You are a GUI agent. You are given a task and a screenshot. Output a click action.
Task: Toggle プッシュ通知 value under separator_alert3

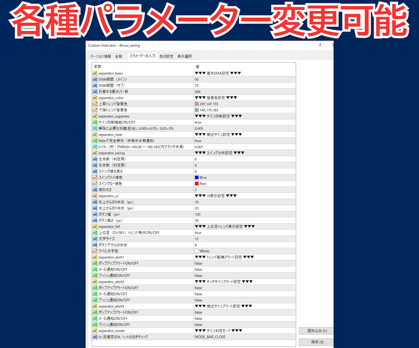245,325
